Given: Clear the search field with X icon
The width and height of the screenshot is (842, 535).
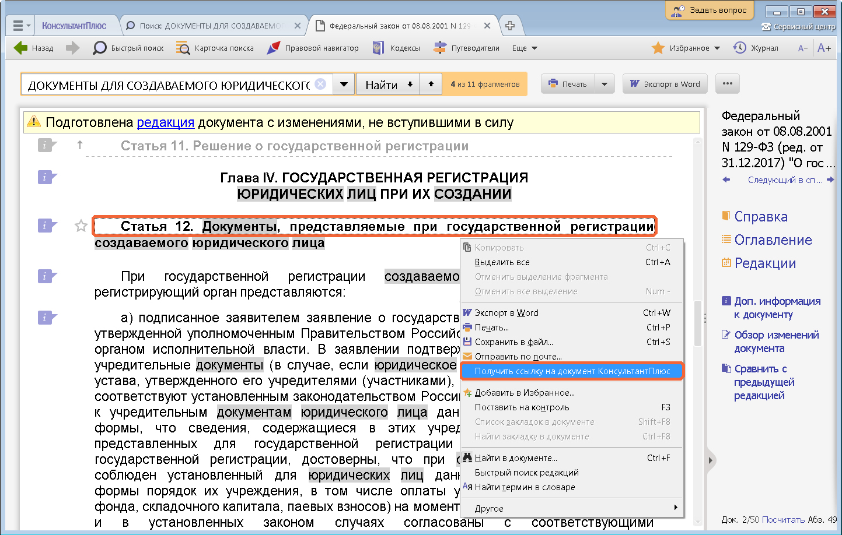Looking at the screenshot, I should [x=320, y=84].
